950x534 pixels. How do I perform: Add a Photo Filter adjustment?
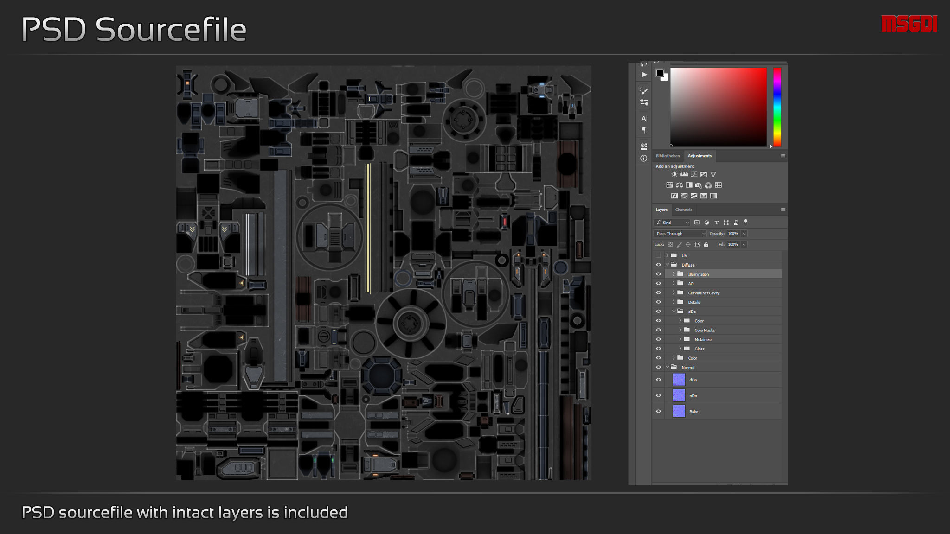(x=699, y=185)
